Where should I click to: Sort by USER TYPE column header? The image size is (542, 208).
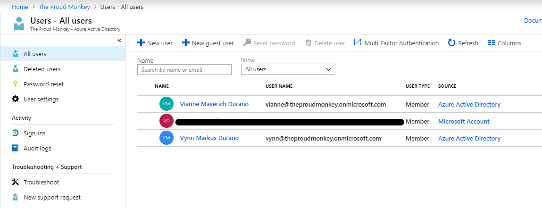click(417, 86)
